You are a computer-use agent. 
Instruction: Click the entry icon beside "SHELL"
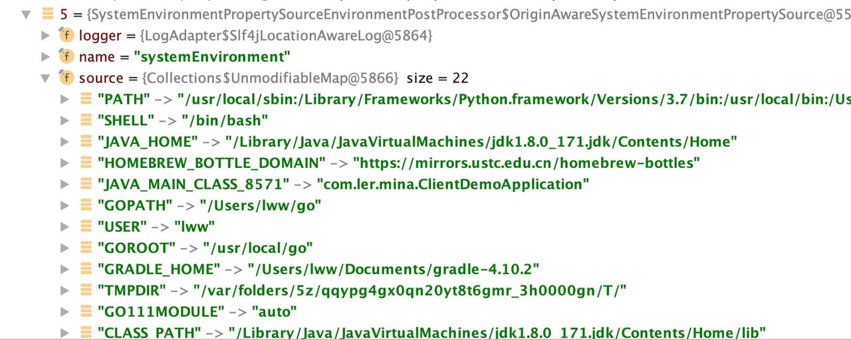point(86,120)
